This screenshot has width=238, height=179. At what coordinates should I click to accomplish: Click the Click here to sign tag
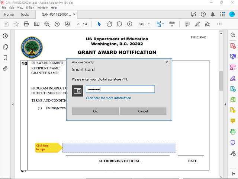point(49,148)
